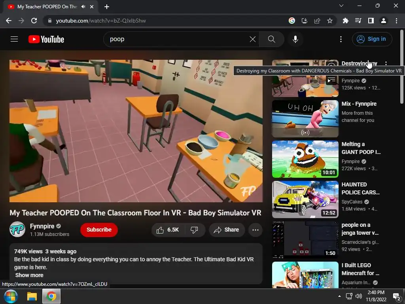The image size is (405, 304).
Task: Subscribe to Fynnpire channel
Action: (99, 230)
